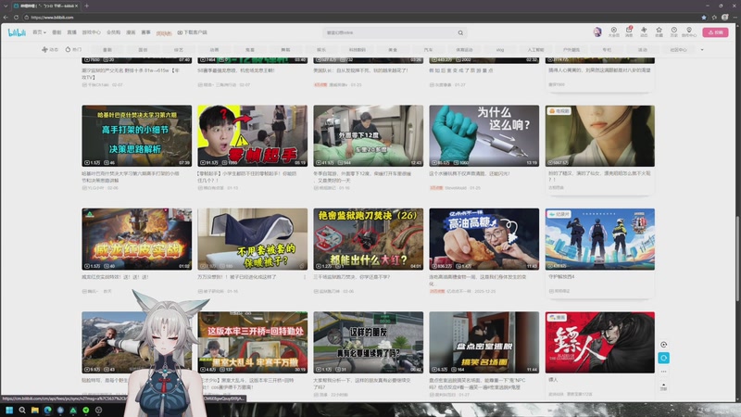Open File Explorer from taskbar

click(34, 410)
